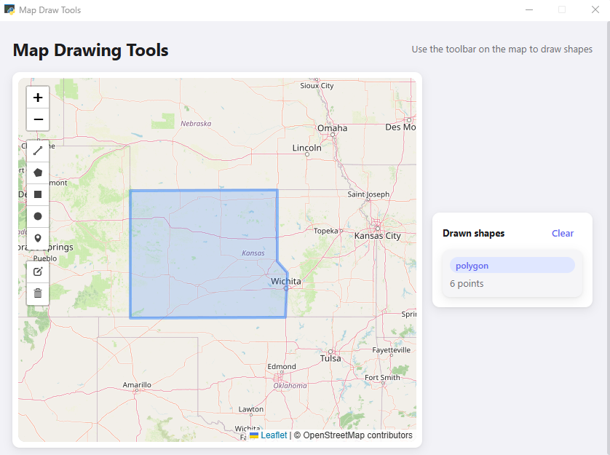The image size is (610, 455).
Task: Select the place marker tool
Action: click(38, 238)
